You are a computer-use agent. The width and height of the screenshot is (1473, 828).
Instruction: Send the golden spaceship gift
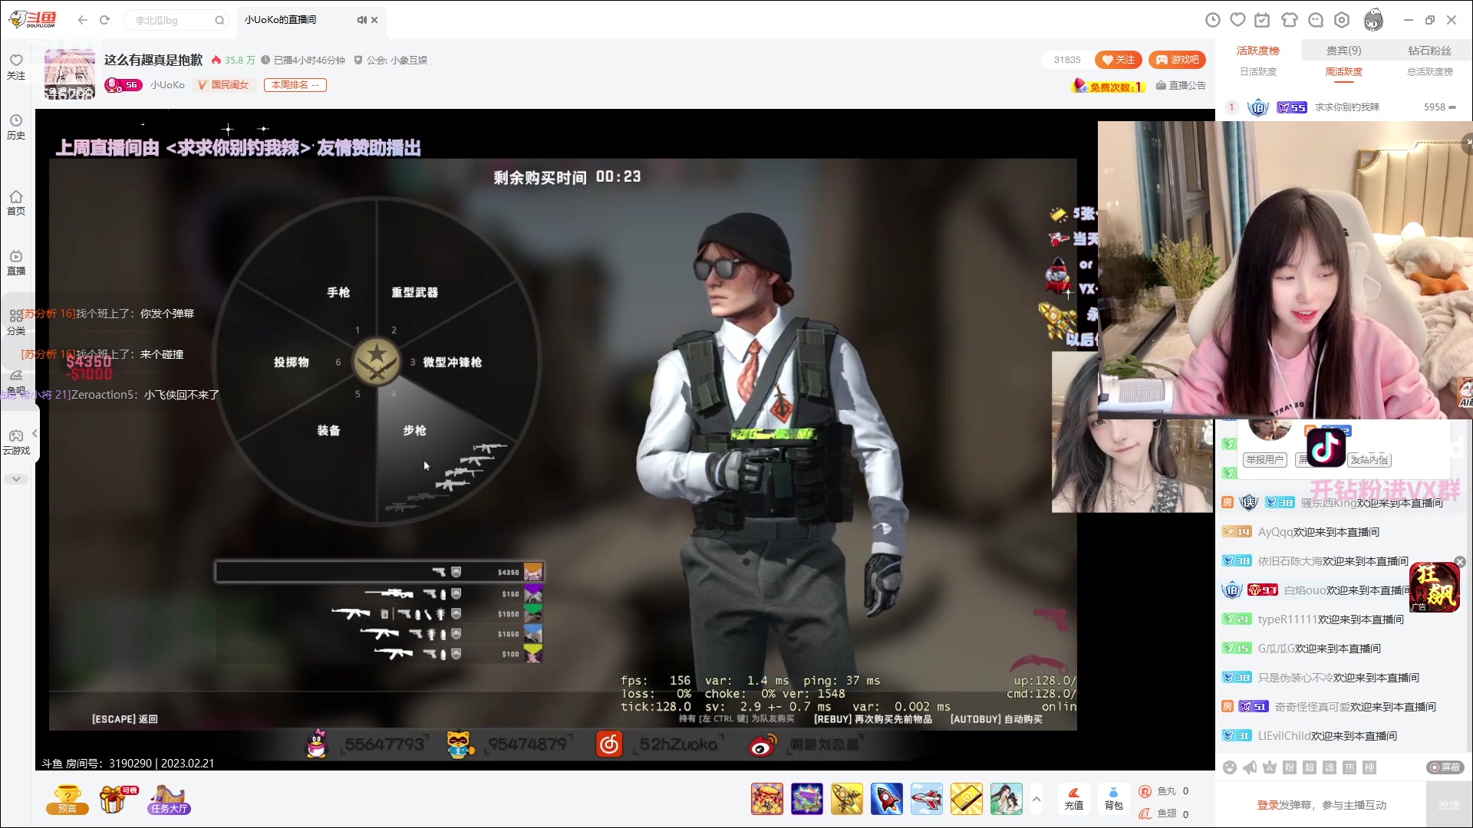(847, 799)
